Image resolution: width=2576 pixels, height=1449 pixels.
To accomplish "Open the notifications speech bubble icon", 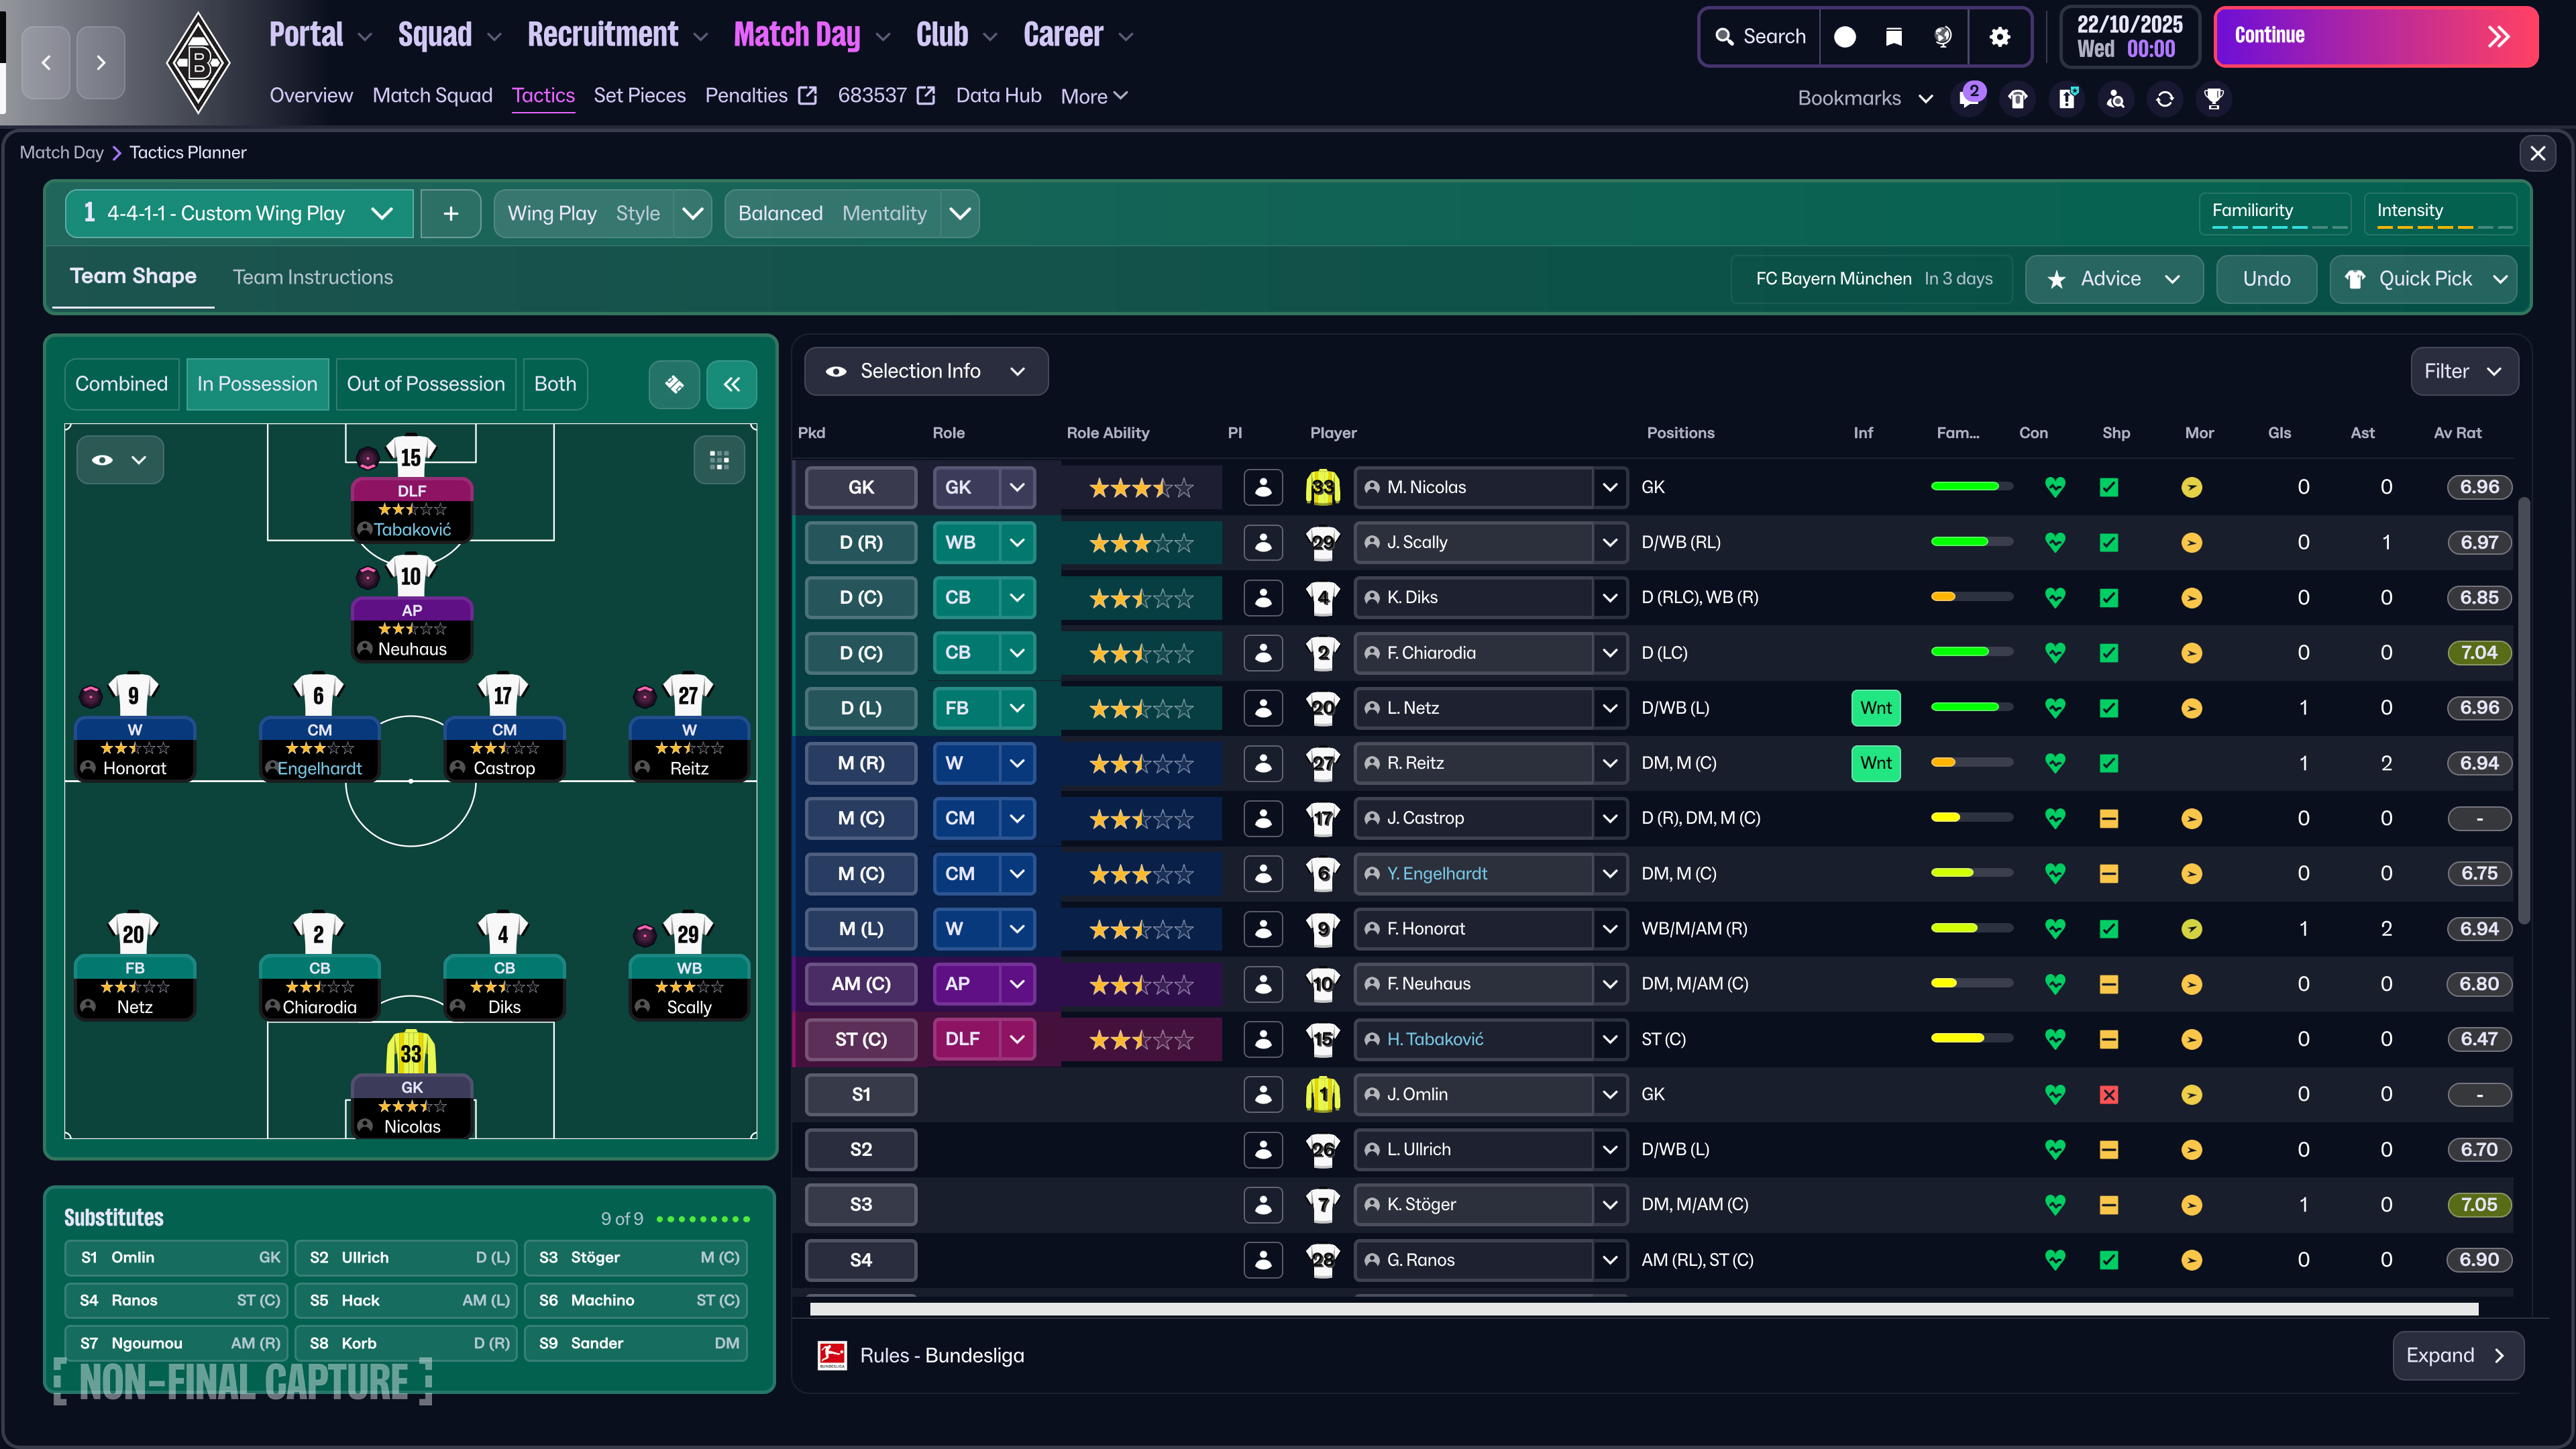I will coord(1969,98).
